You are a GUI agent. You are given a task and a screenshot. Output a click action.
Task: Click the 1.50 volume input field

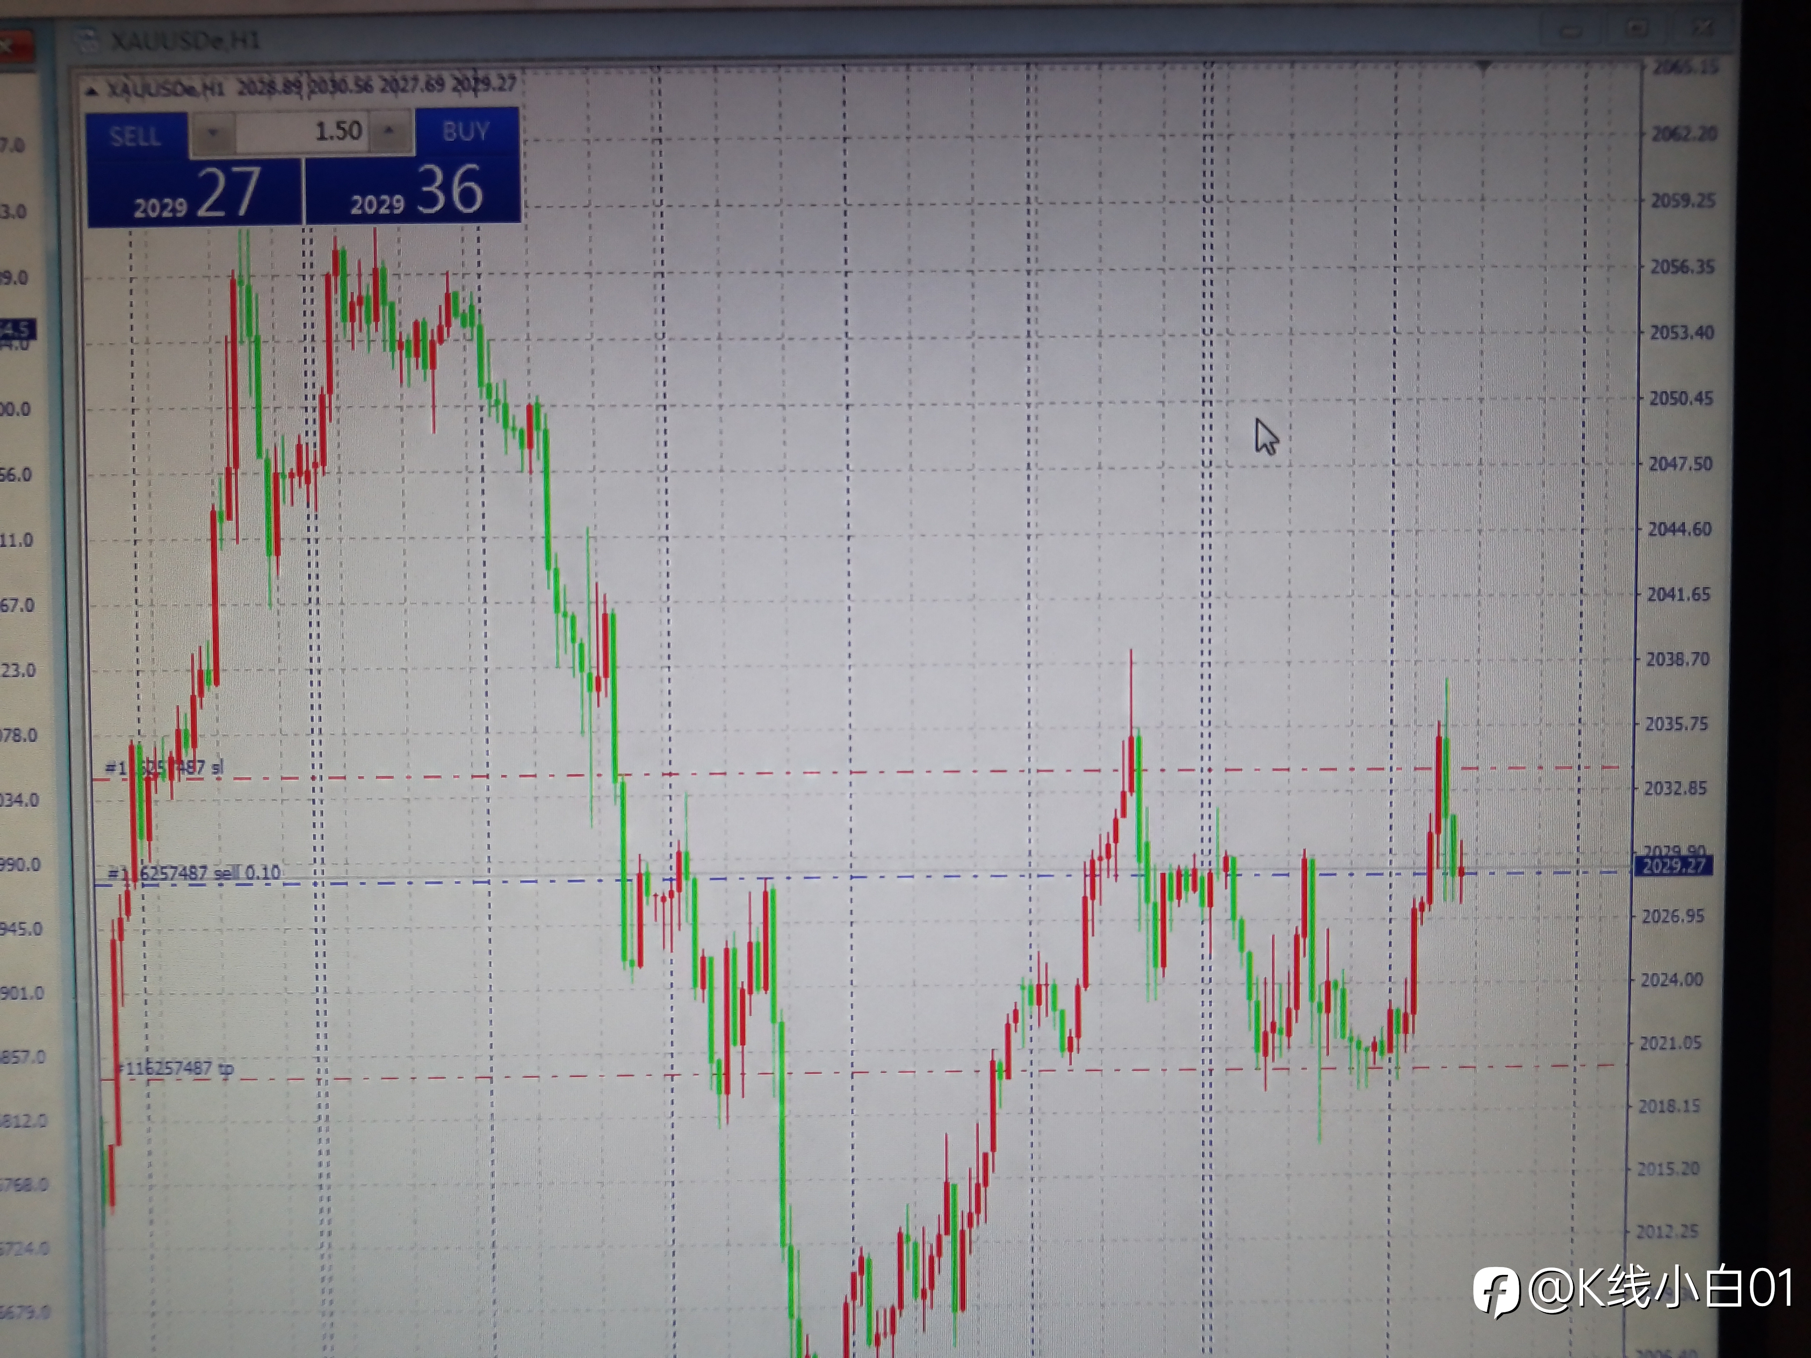click(x=302, y=131)
